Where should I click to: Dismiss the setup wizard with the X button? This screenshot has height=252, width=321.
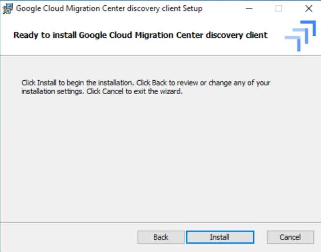[309, 8]
